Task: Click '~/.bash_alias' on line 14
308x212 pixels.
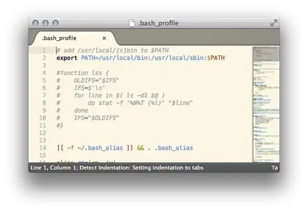Action: 100,148
